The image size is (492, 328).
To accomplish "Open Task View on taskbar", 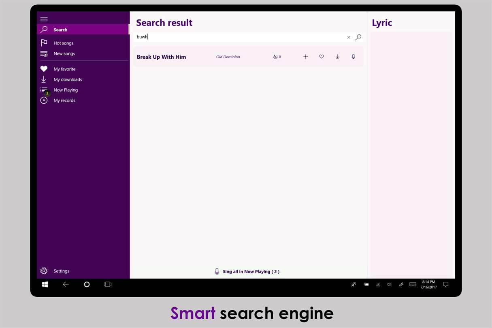I will pyautogui.click(x=108, y=285).
